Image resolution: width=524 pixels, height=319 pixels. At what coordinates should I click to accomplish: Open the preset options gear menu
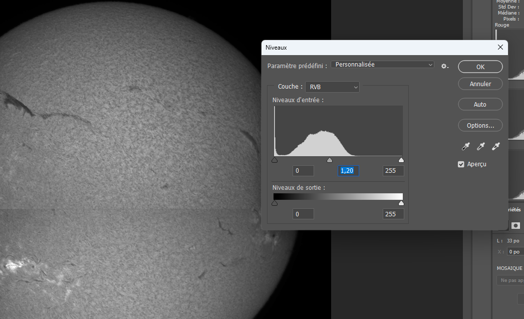click(x=444, y=66)
